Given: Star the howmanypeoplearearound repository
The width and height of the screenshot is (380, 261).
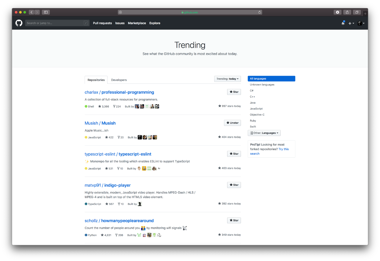Looking at the screenshot, I should [234, 220].
